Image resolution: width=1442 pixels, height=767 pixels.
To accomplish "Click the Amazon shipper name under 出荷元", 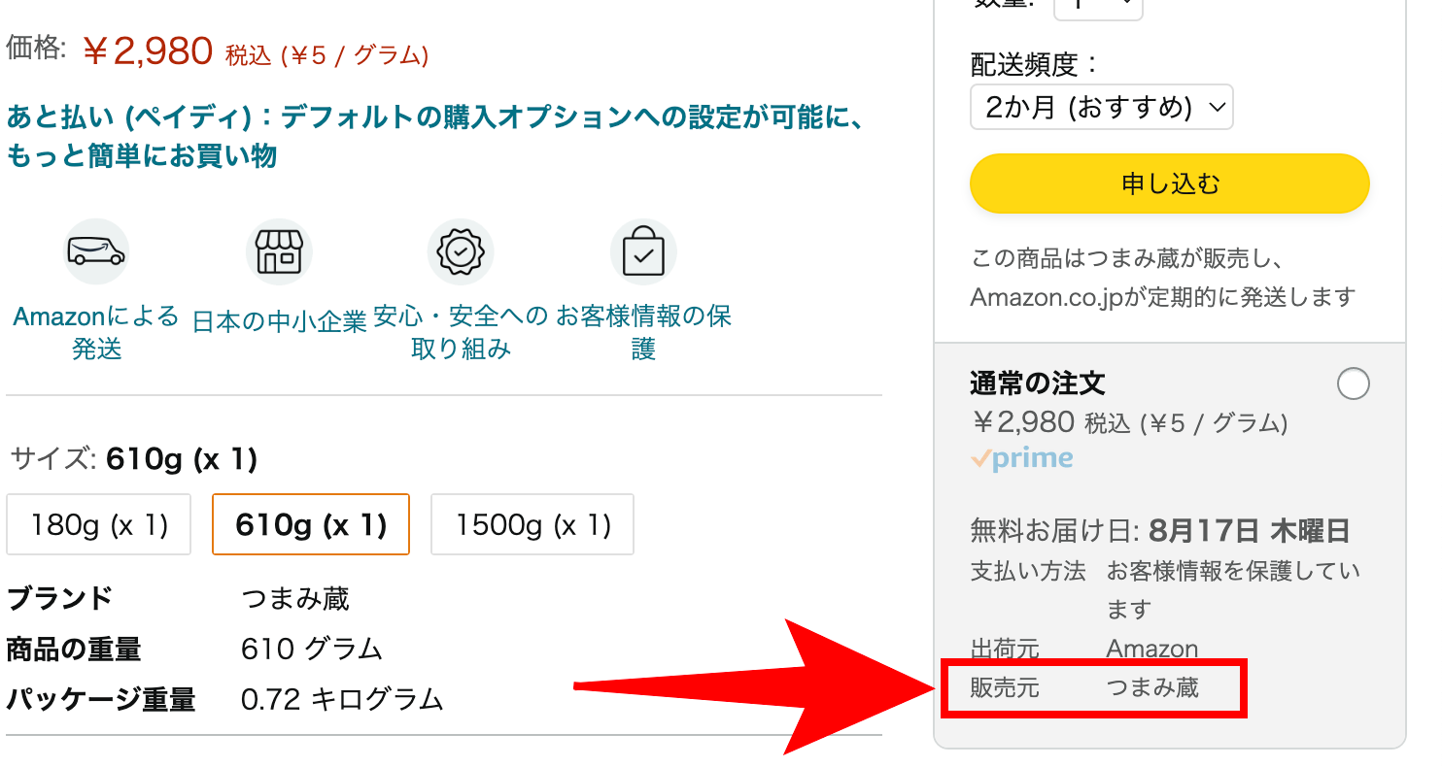I will (1152, 649).
